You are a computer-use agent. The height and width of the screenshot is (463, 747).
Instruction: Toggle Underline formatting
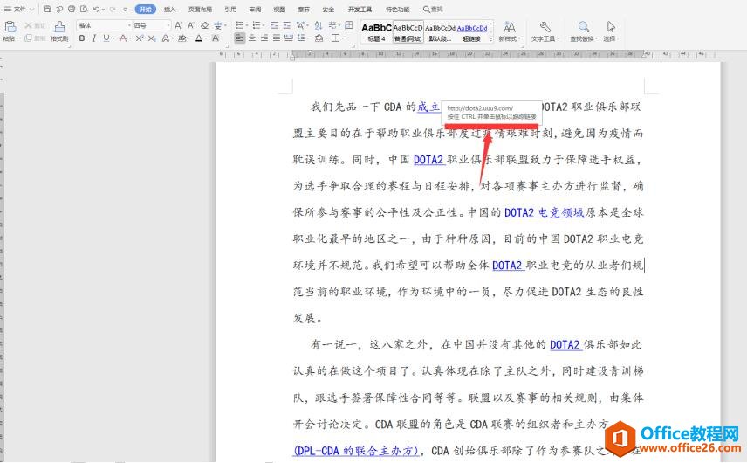(106, 38)
